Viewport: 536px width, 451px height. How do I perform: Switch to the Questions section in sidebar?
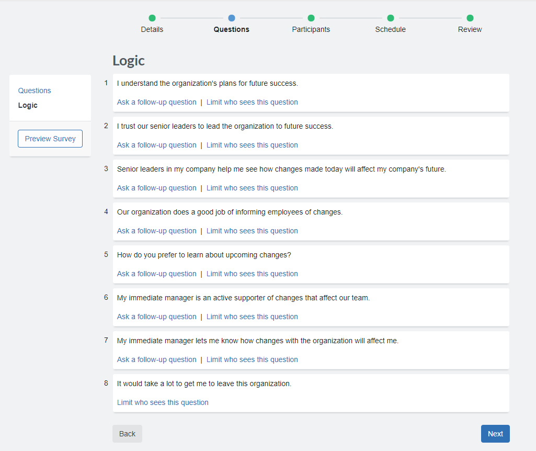click(34, 91)
